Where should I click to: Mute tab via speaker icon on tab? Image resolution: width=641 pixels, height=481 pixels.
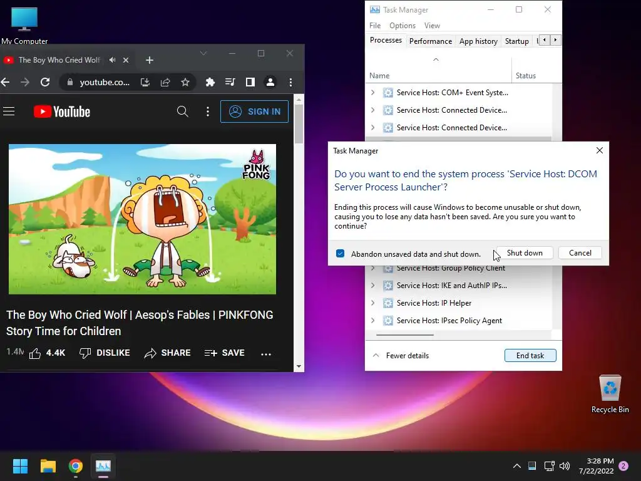pos(113,60)
